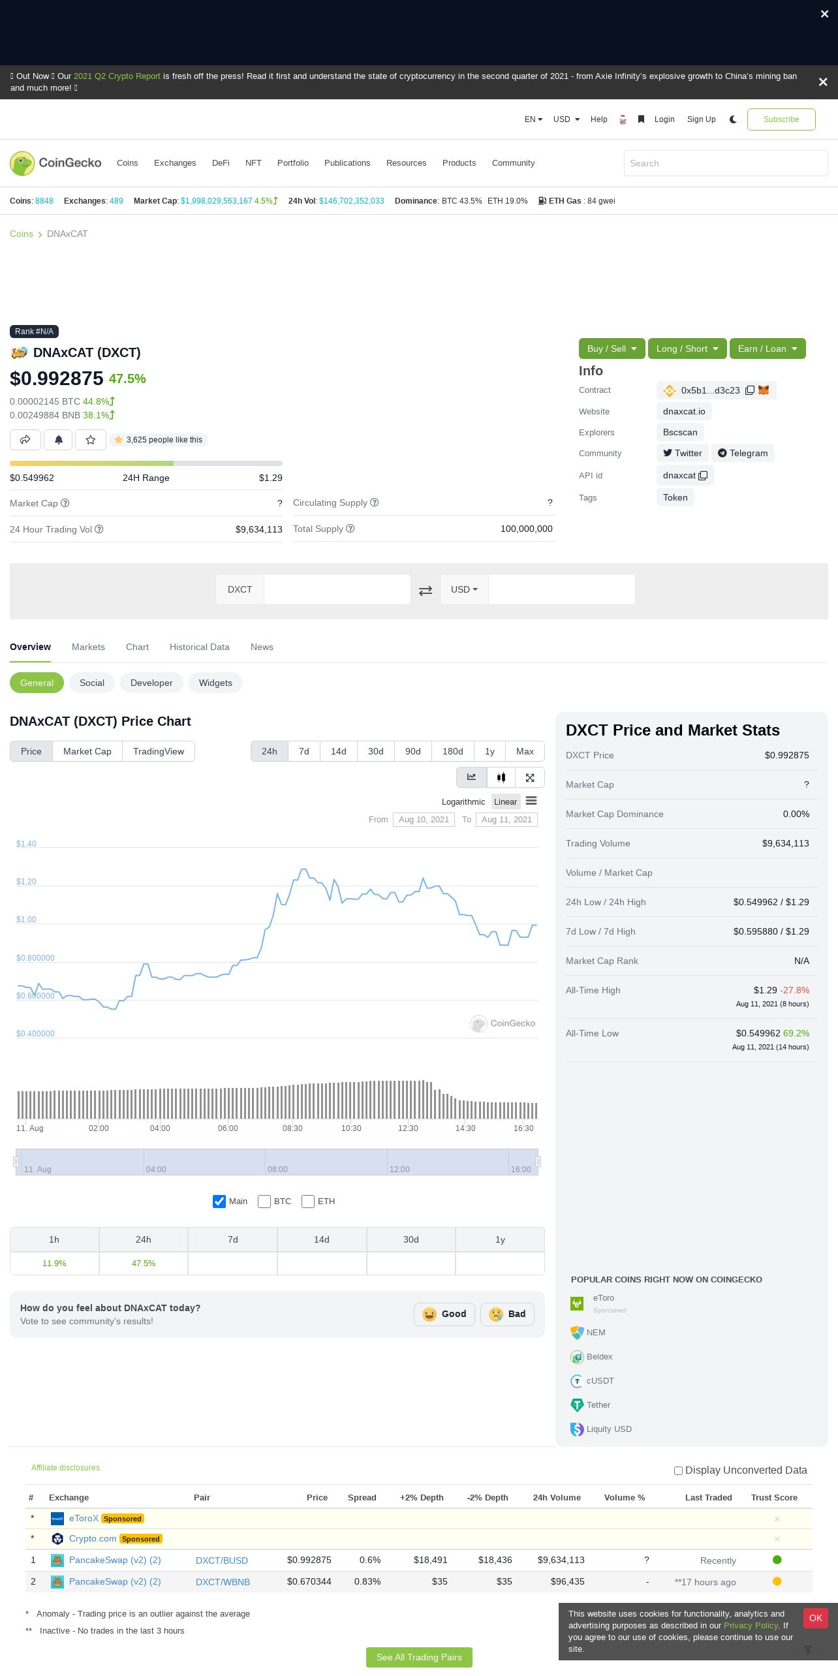This screenshot has height=1676, width=838.
Task: Click the bell price alert icon
Action: click(x=58, y=440)
